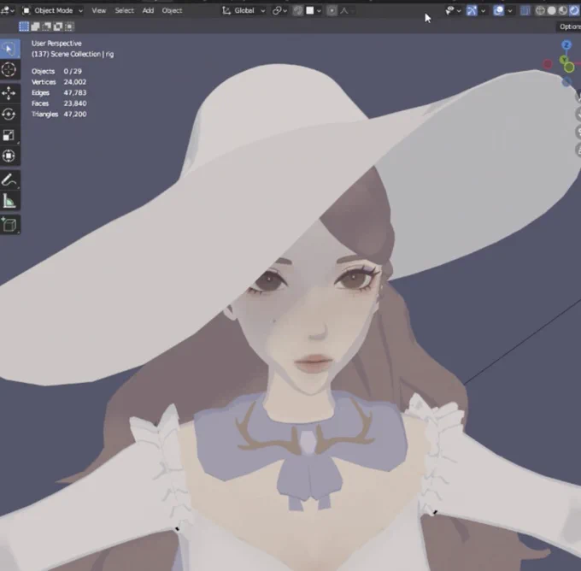Viewport: 581px width, 571px height.
Task: Open the Select menu
Action: tap(124, 11)
